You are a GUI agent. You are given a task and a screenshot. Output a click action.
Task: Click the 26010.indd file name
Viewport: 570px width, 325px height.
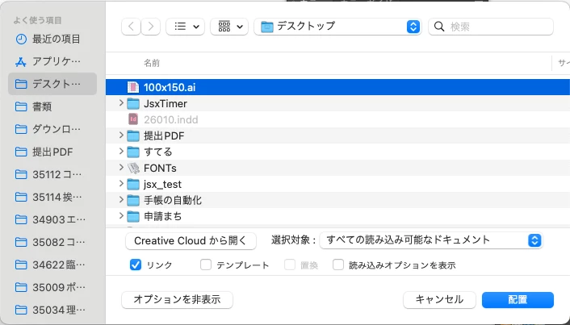pyautogui.click(x=171, y=120)
